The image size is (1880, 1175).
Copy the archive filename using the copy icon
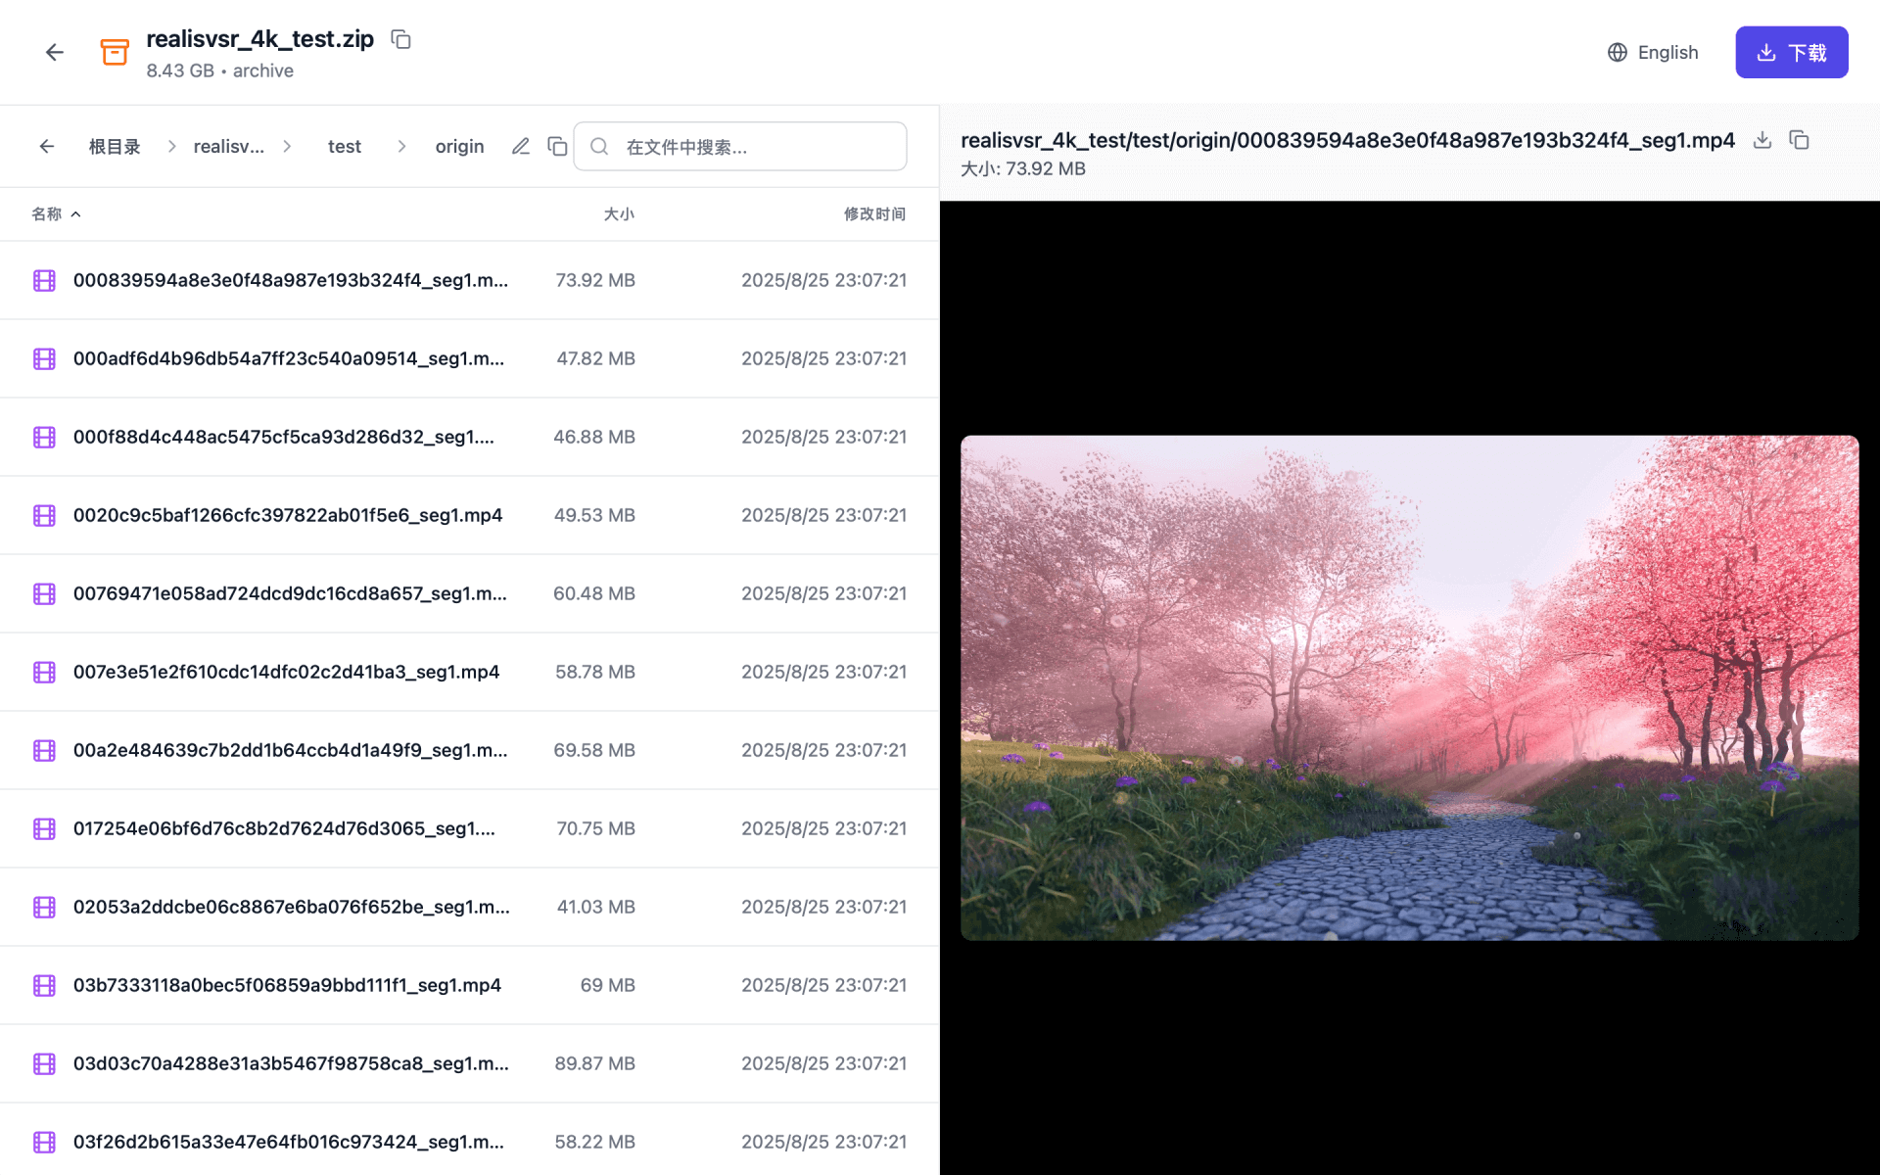pos(399,38)
